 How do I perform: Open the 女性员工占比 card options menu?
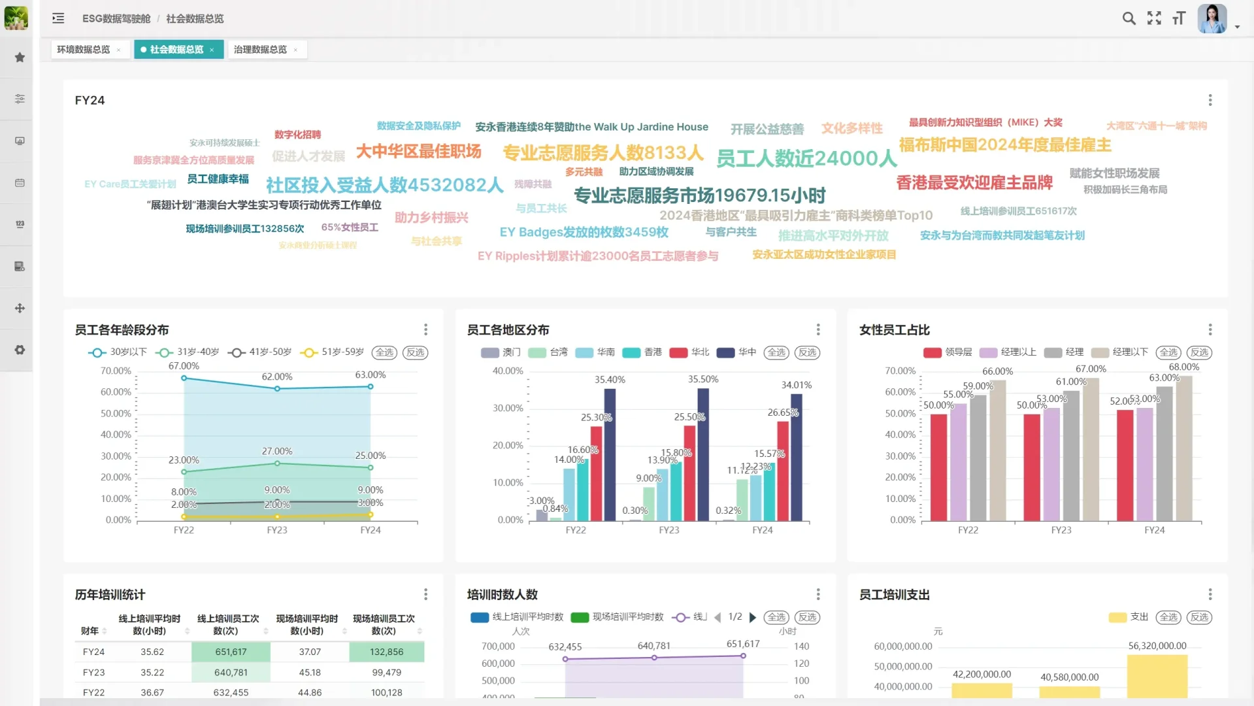(1210, 329)
